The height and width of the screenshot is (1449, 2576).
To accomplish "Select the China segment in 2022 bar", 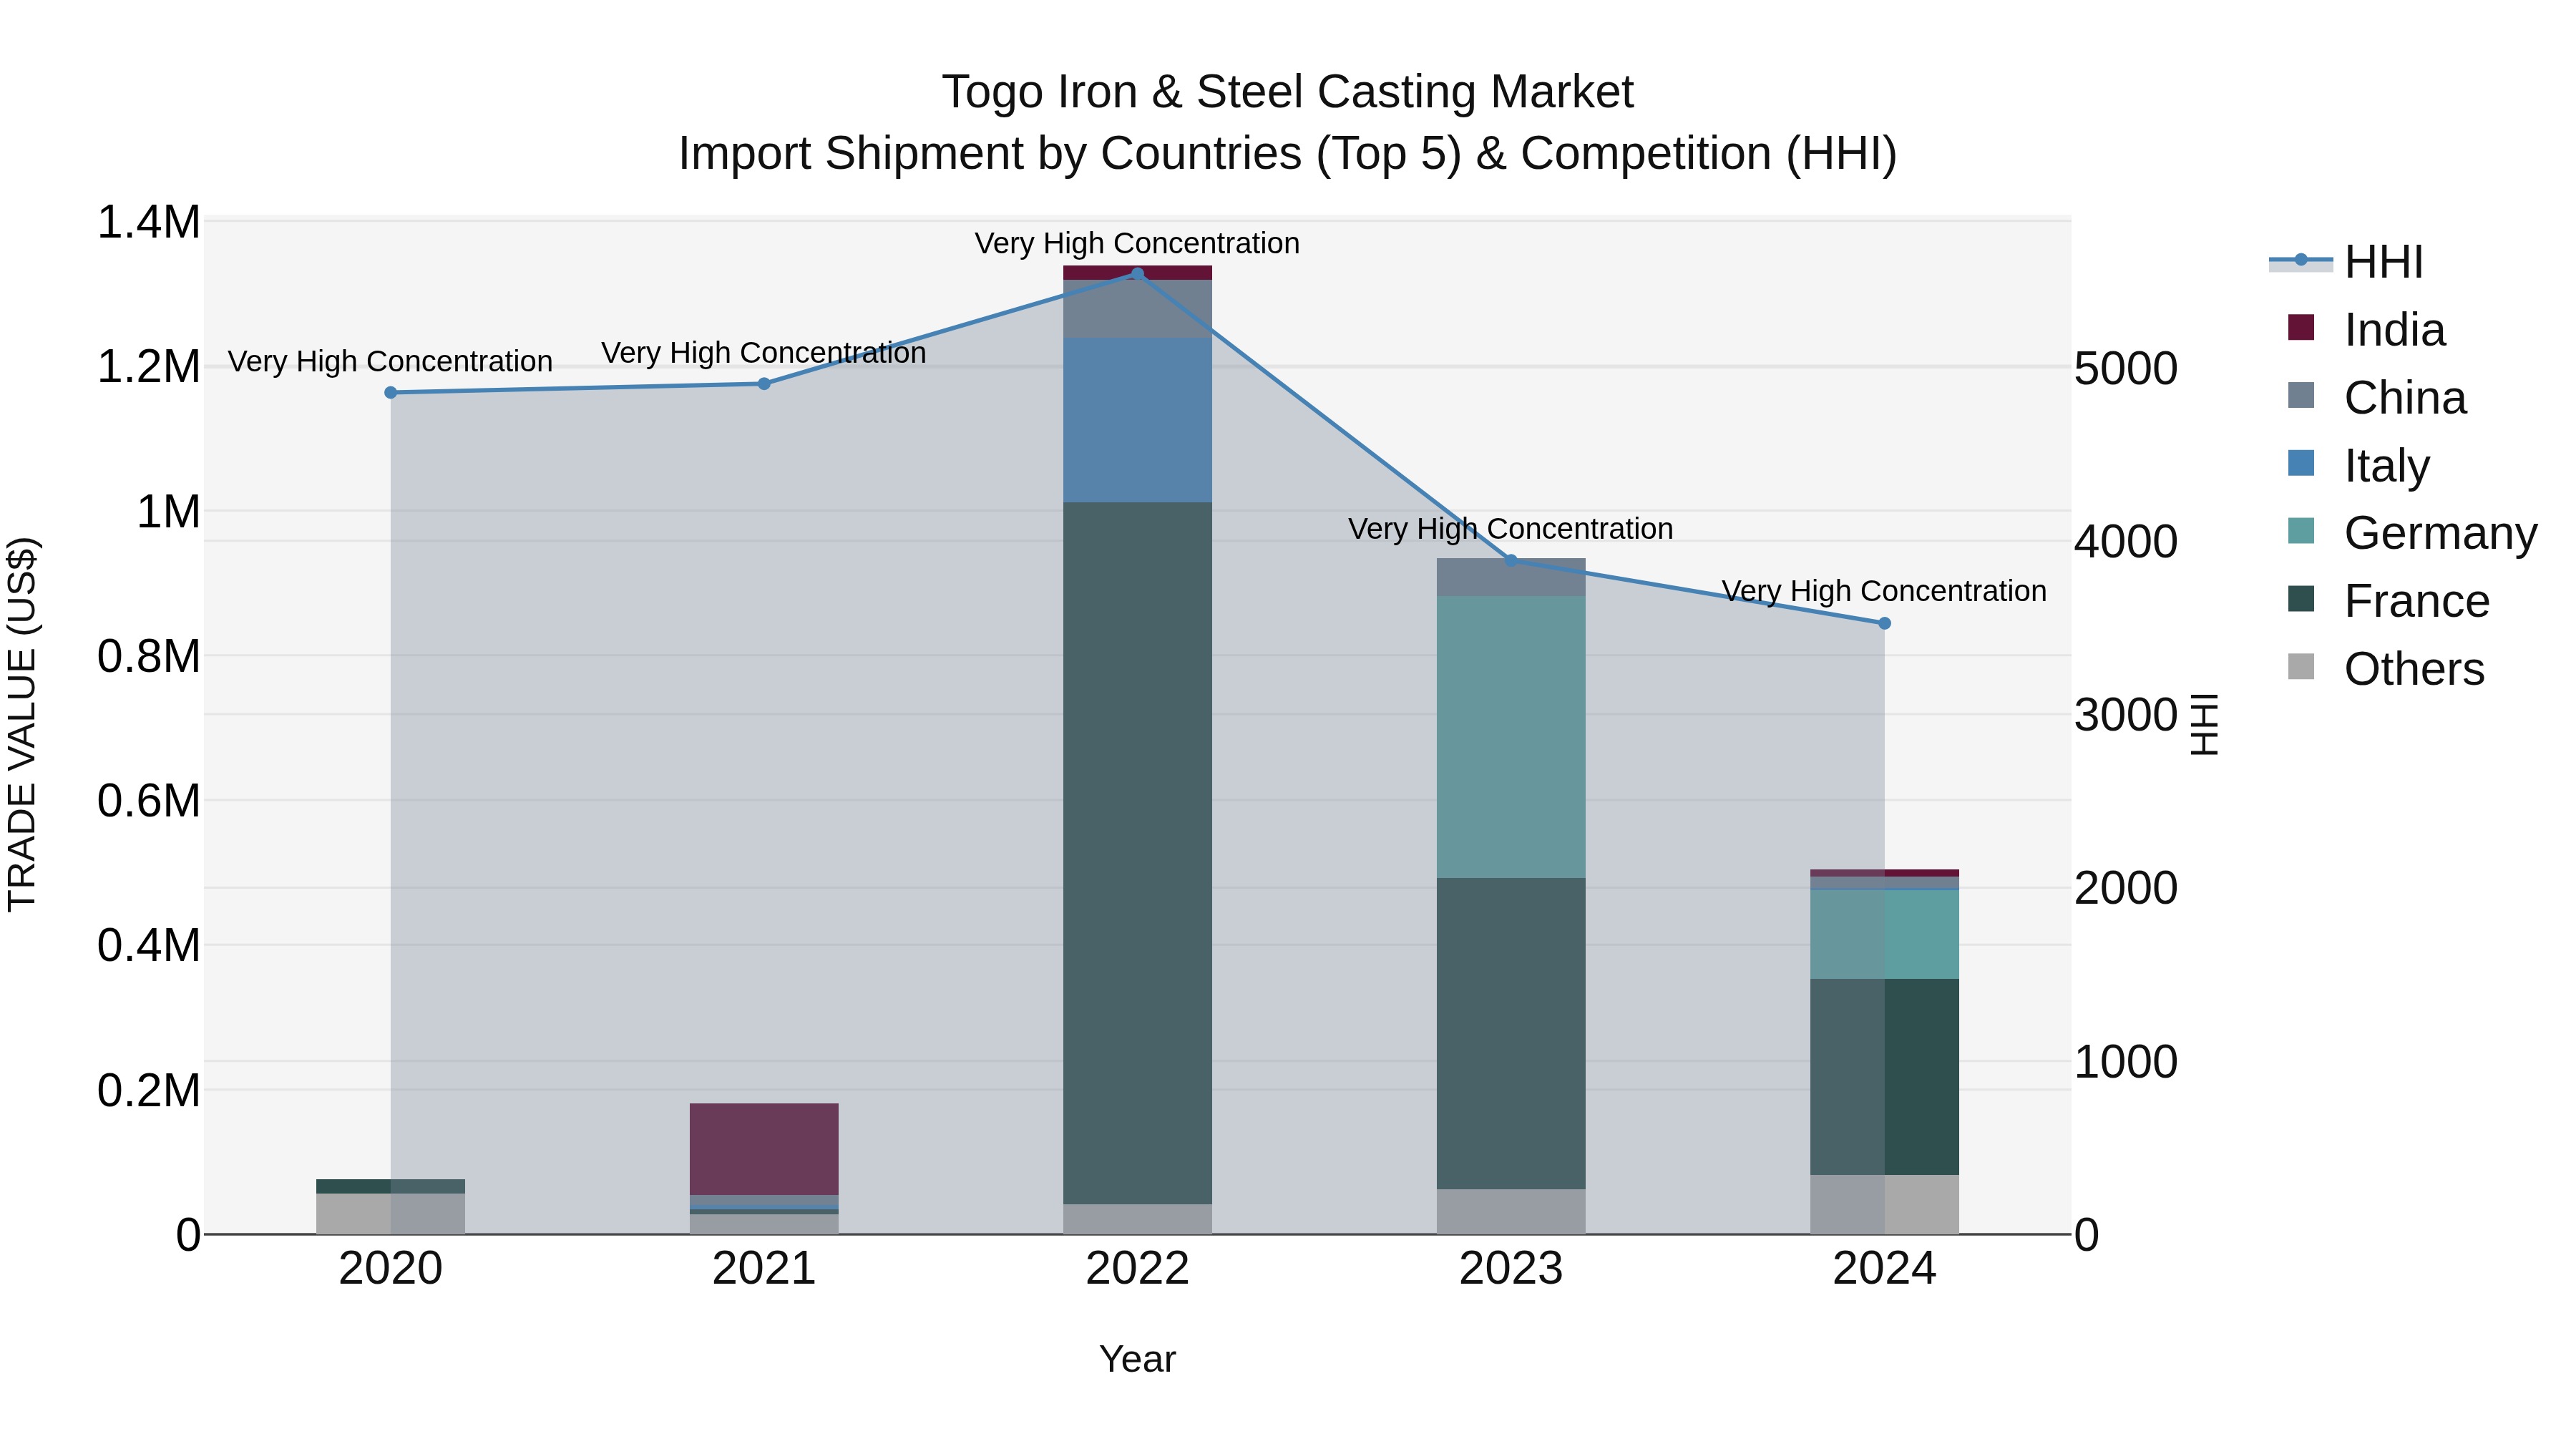I will (1137, 309).
